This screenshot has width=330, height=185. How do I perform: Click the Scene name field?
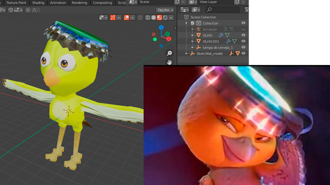coord(156,2)
